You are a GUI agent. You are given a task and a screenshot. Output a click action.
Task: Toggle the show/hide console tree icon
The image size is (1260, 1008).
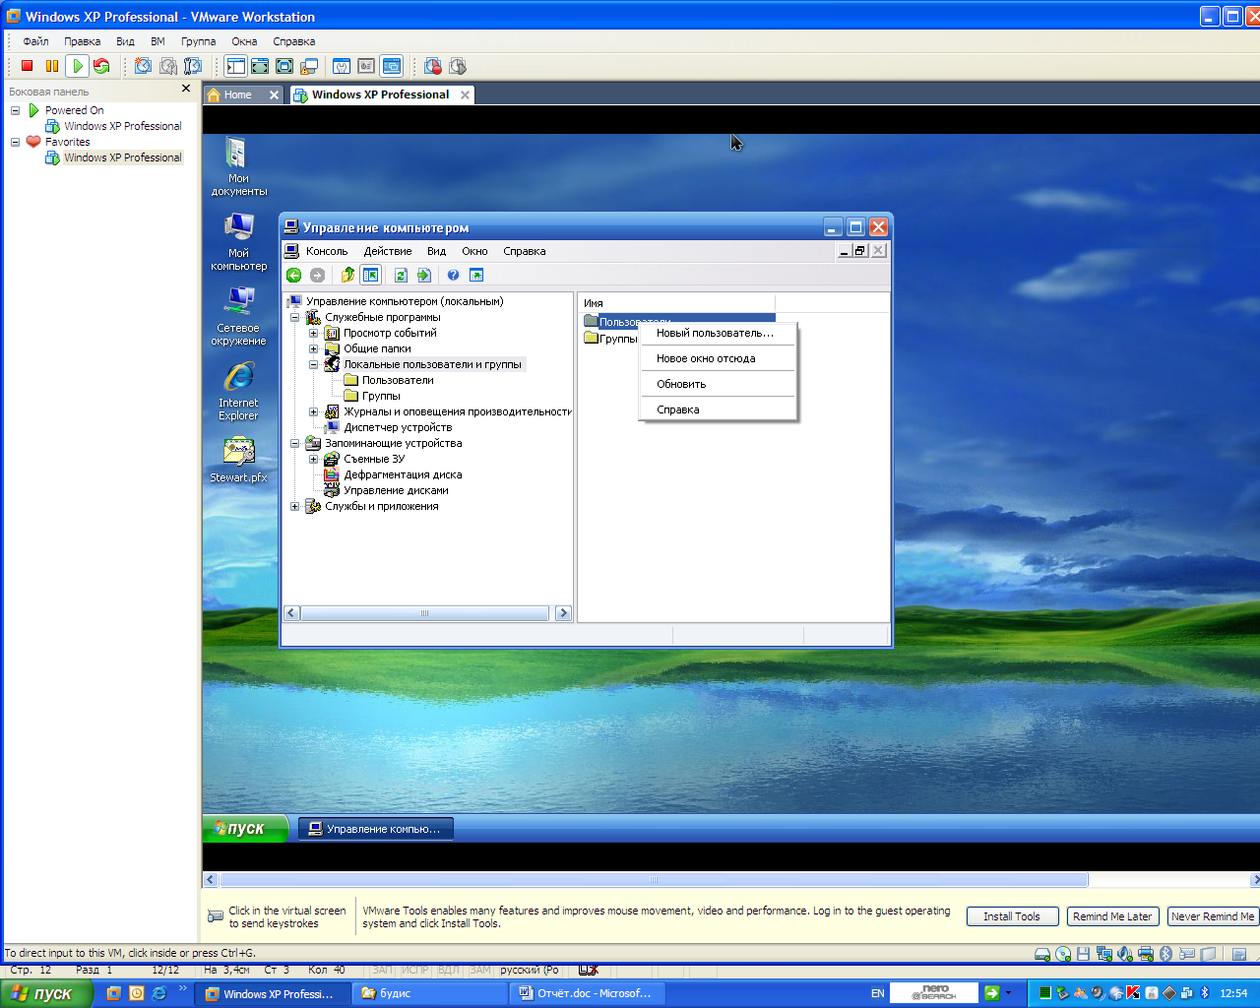click(x=370, y=276)
